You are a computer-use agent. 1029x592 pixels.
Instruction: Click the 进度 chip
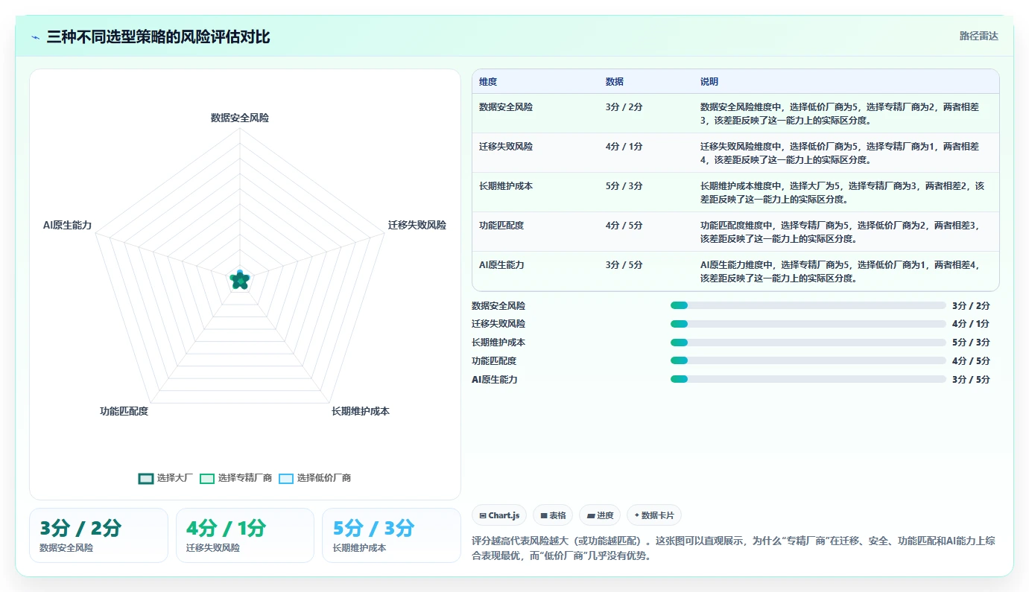pos(600,515)
